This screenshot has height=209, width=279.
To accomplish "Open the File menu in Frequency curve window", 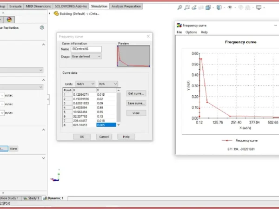I will (179, 32).
